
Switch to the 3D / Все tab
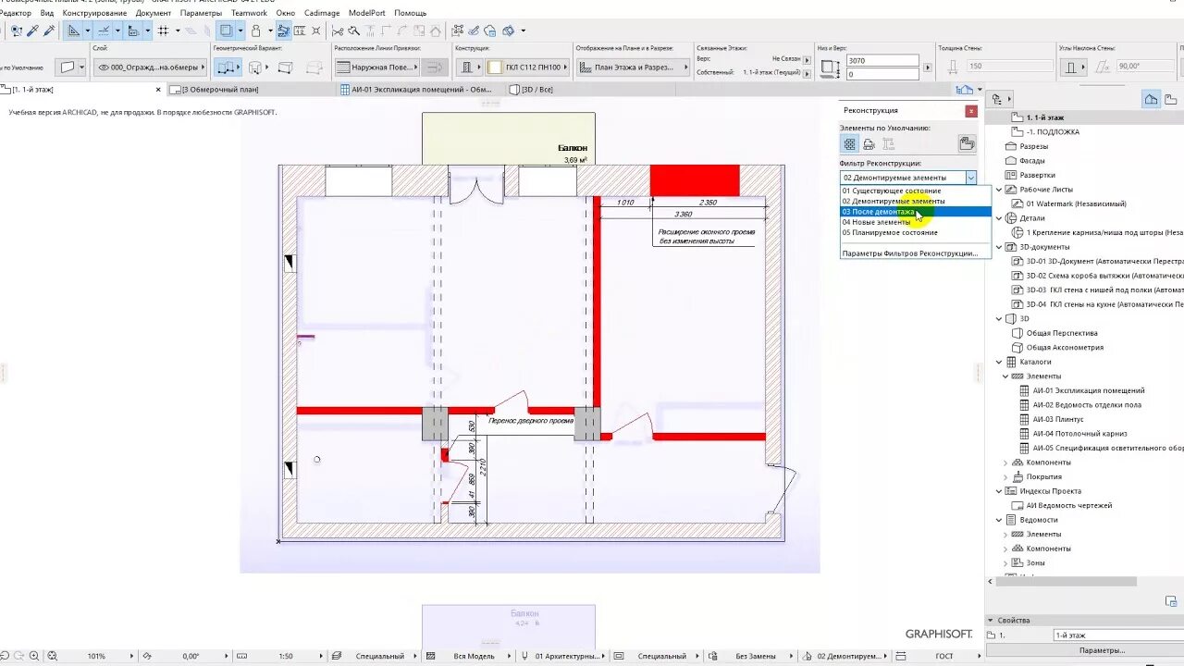pyautogui.click(x=537, y=90)
